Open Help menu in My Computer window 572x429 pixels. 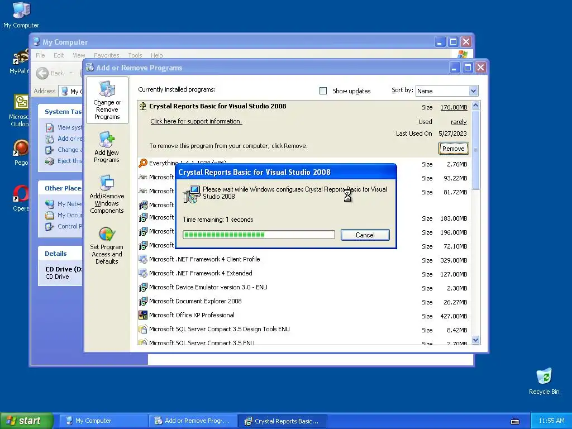pos(156,55)
